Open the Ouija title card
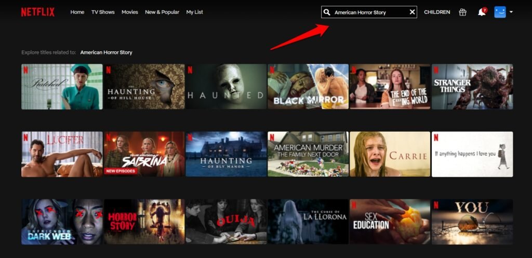Screen dimensions: 532x258 tap(227, 222)
